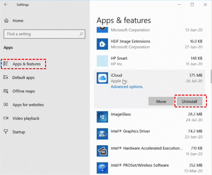This screenshot has width=212, height=175.
Task: Select Intel PROSet/Wireless Software name
Action: 140,165
